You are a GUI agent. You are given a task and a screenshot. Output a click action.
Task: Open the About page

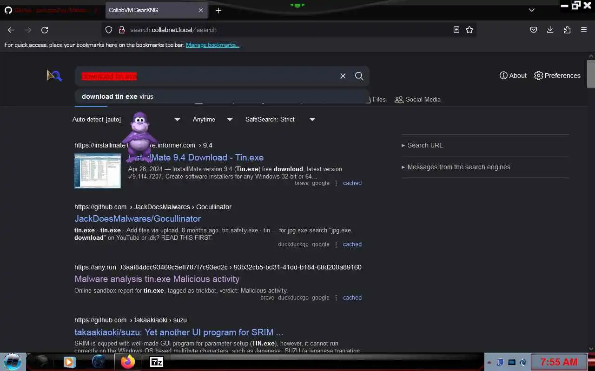pos(513,76)
